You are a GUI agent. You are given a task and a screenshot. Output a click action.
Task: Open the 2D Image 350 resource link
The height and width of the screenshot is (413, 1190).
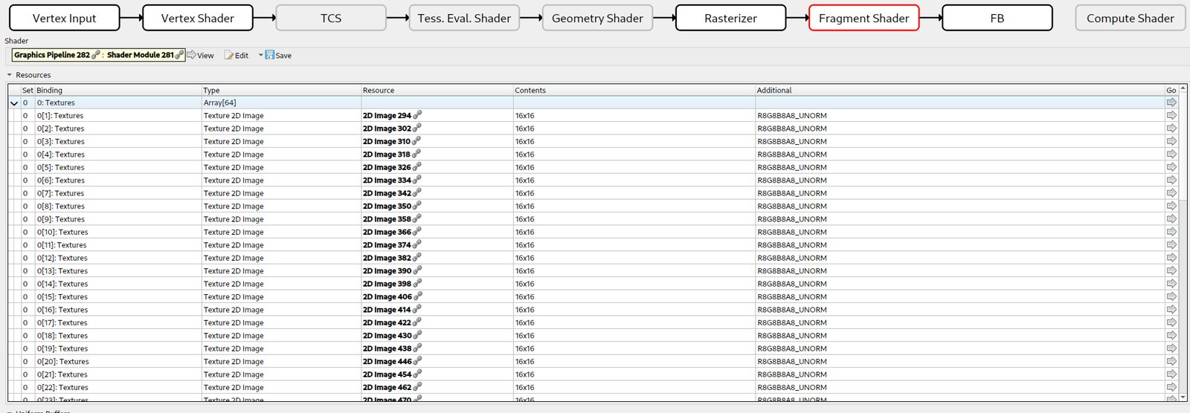[386, 206]
